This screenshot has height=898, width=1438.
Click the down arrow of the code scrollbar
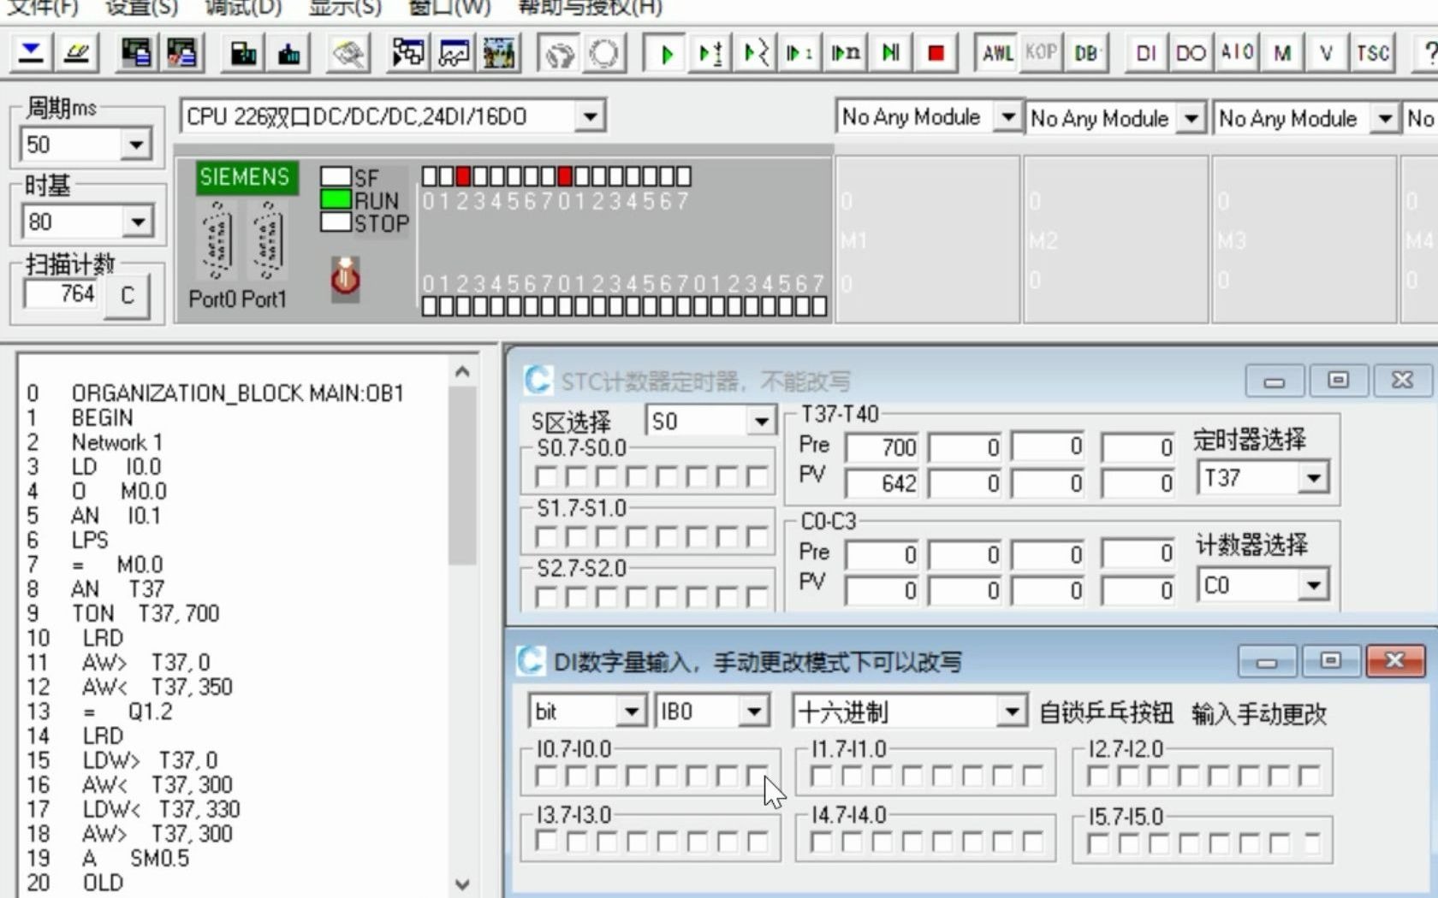tap(462, 885)
